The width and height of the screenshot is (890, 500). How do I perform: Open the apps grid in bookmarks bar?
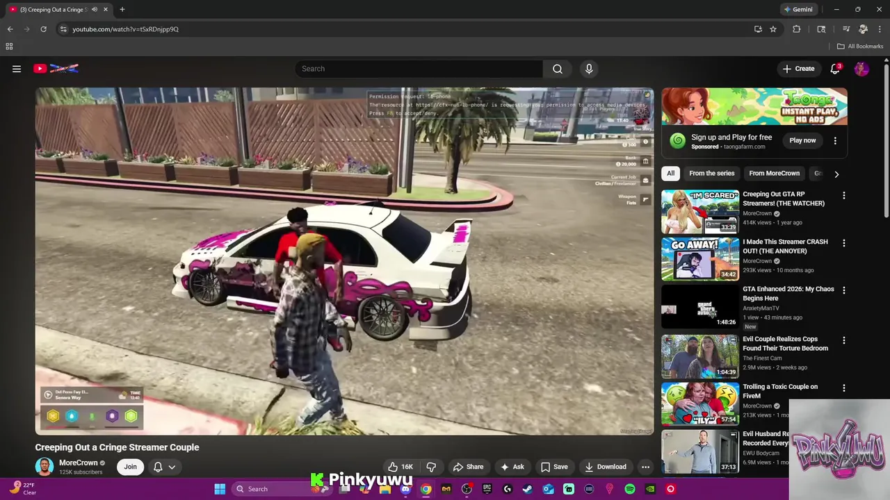[x=9, y=47]
